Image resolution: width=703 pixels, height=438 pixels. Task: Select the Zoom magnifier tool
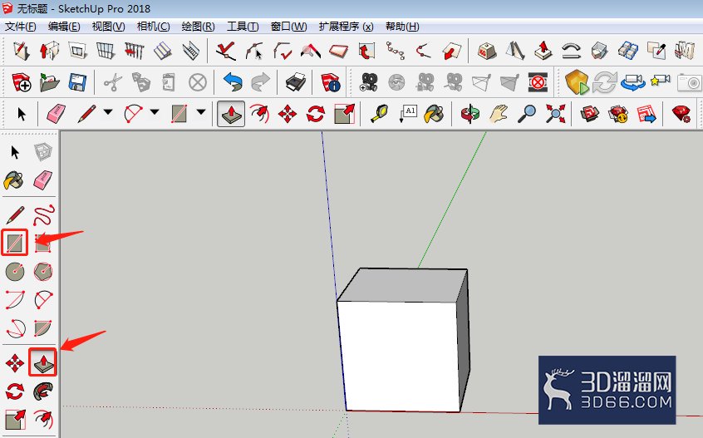pyautogui.click(x=527, y=114)
